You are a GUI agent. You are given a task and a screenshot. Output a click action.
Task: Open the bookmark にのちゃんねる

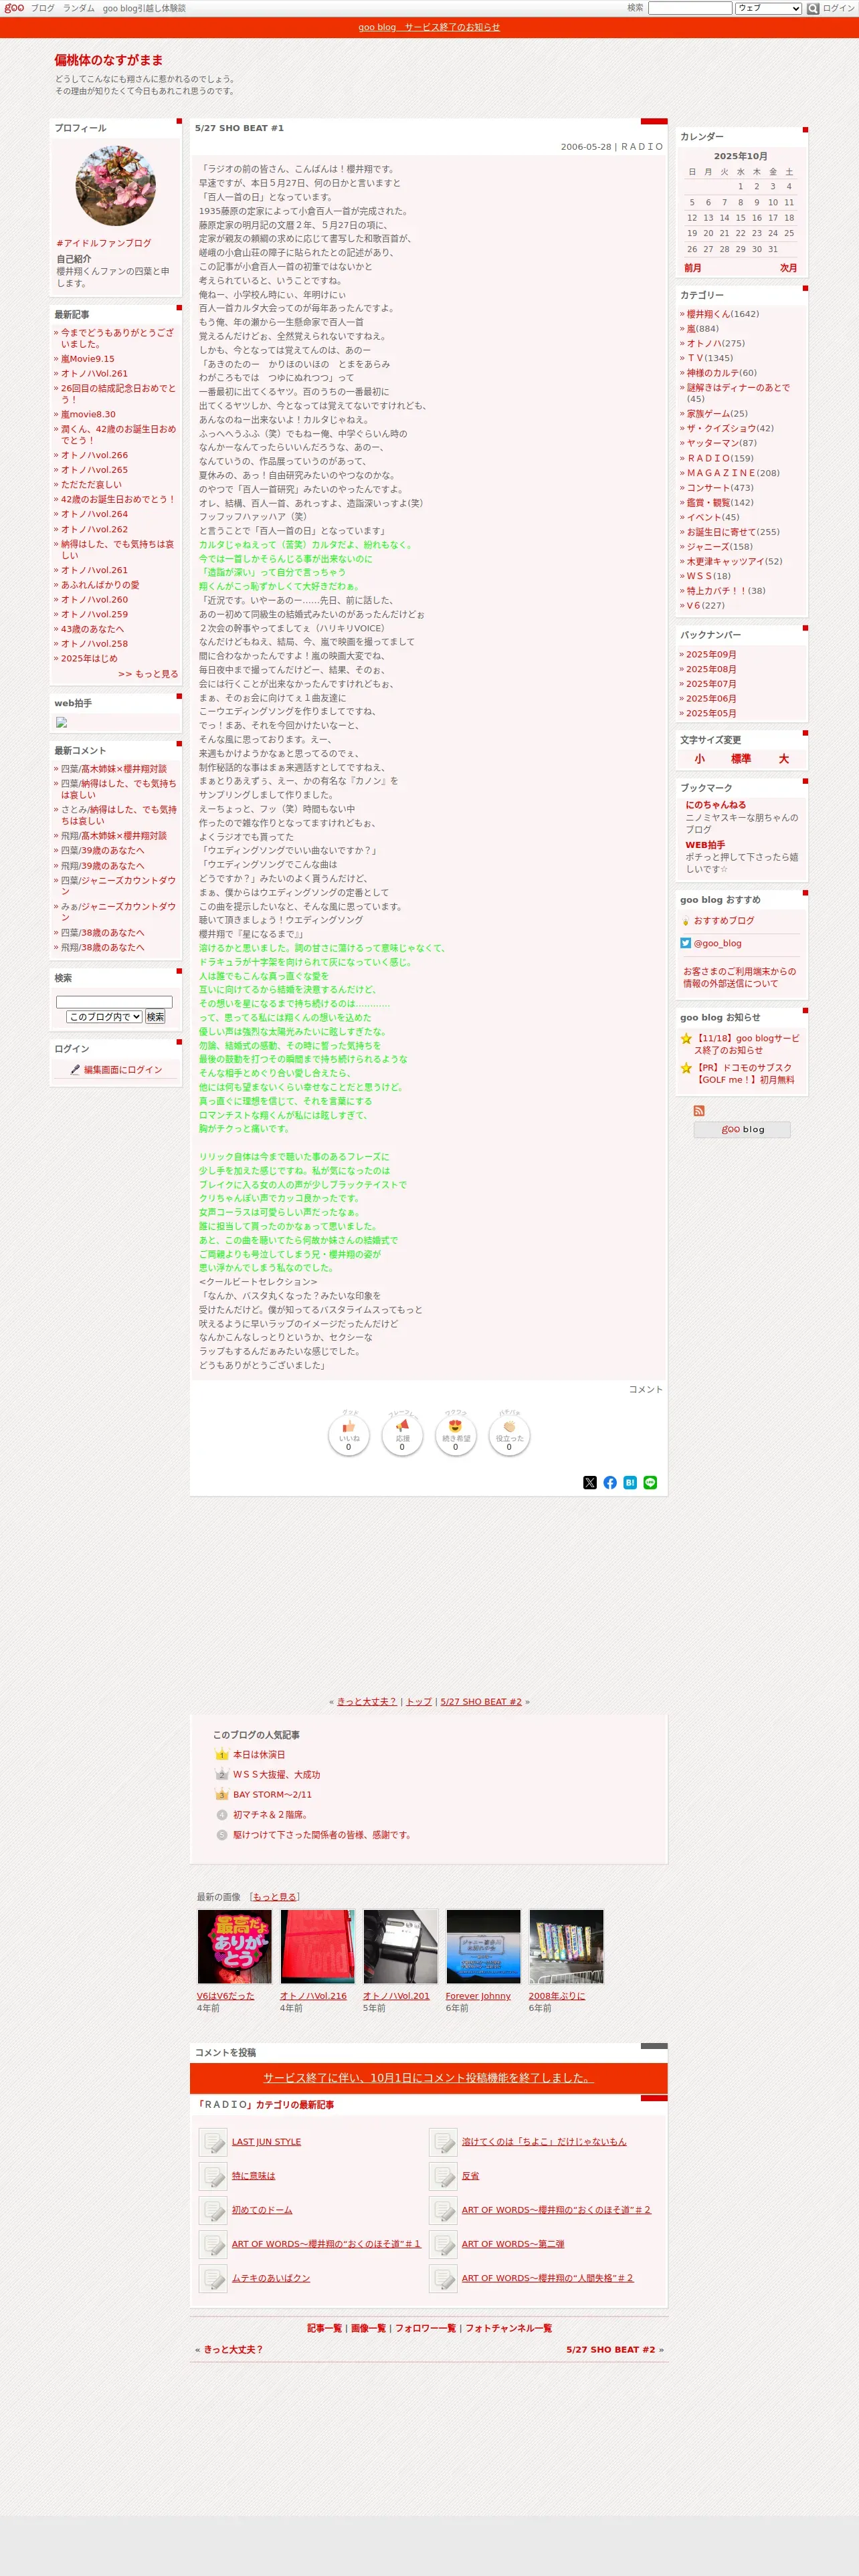715,804
